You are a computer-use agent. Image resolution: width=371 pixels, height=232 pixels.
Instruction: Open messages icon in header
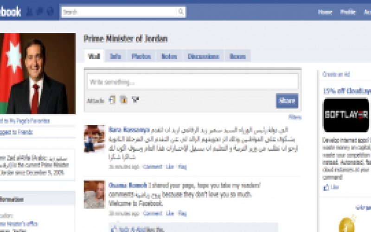pyautogui.click(x=40, y=11)
